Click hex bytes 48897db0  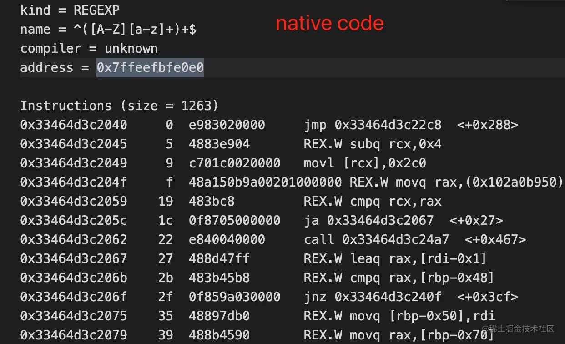point(219,316)
